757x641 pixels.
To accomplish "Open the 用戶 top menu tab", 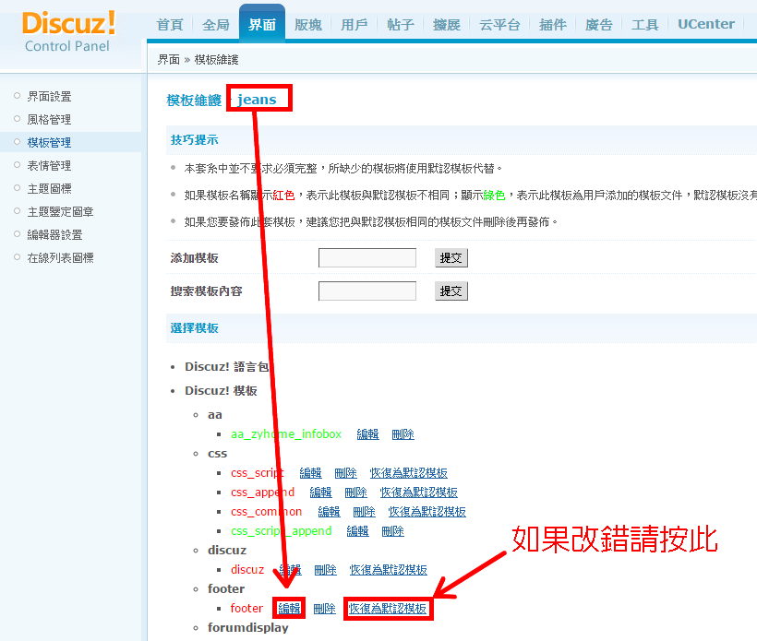I will (354, 24).
